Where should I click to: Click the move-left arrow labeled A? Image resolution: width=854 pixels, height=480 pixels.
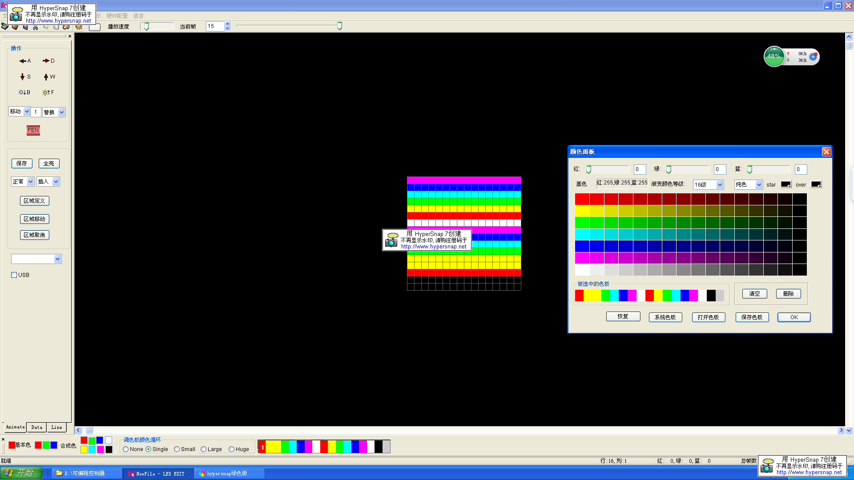coord(25,61)
